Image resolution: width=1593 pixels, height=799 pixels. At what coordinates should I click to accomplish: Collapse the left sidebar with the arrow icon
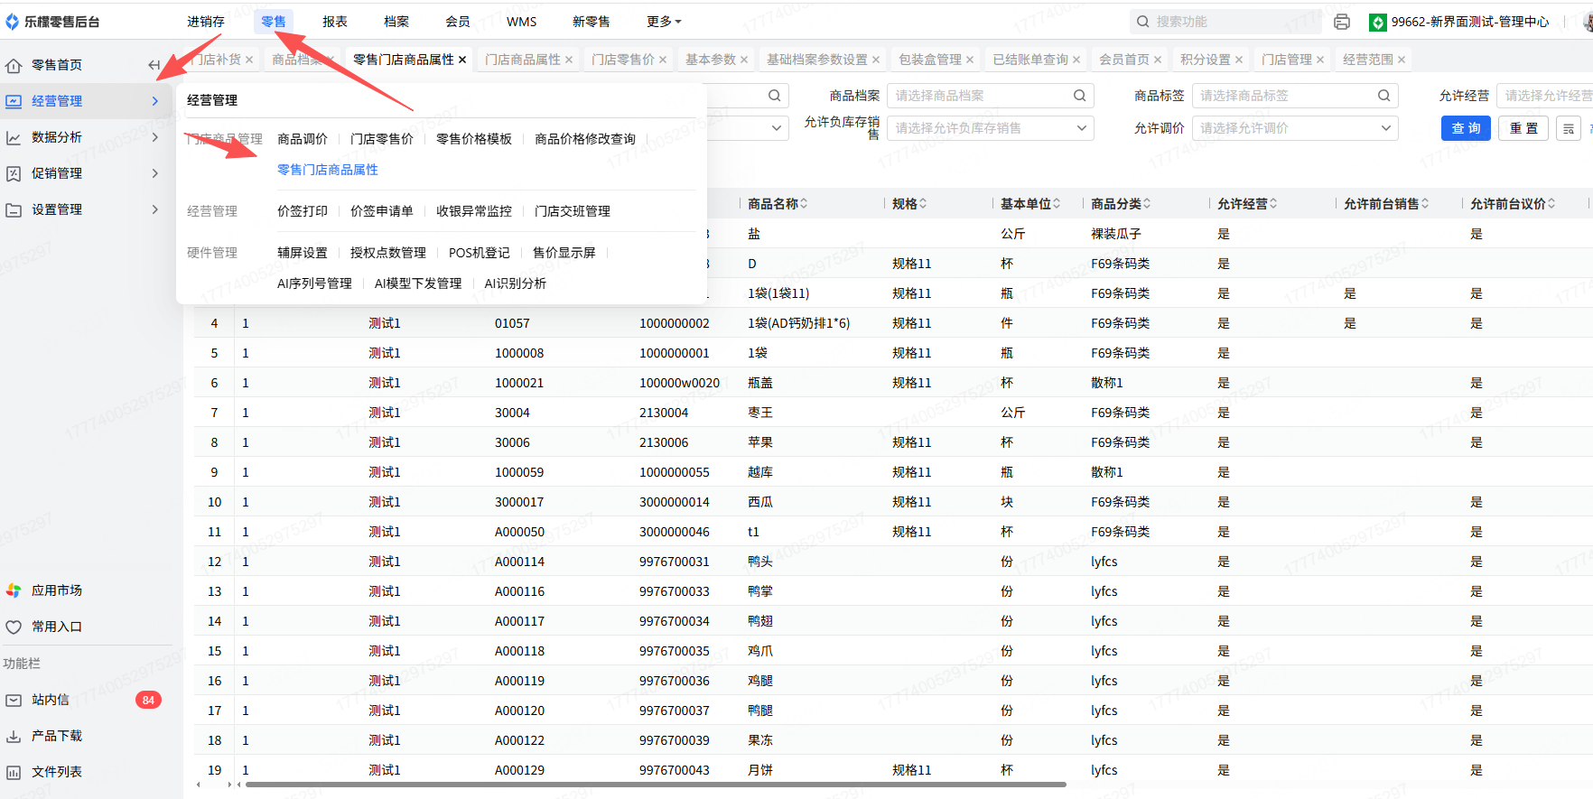tap(154, 65)
